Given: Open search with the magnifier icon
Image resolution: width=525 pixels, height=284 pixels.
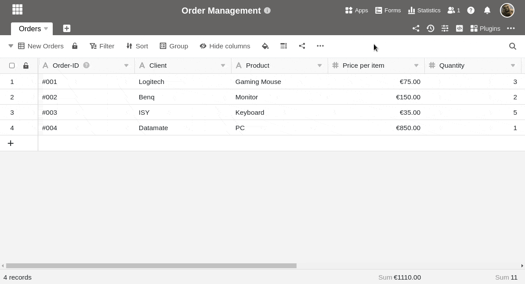Looking at the screenshot, I should pos(512,46).
